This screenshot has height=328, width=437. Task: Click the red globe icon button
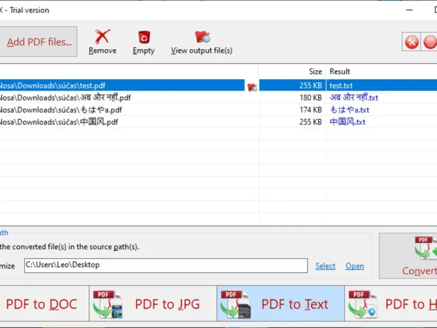click(x=429, y=42)
